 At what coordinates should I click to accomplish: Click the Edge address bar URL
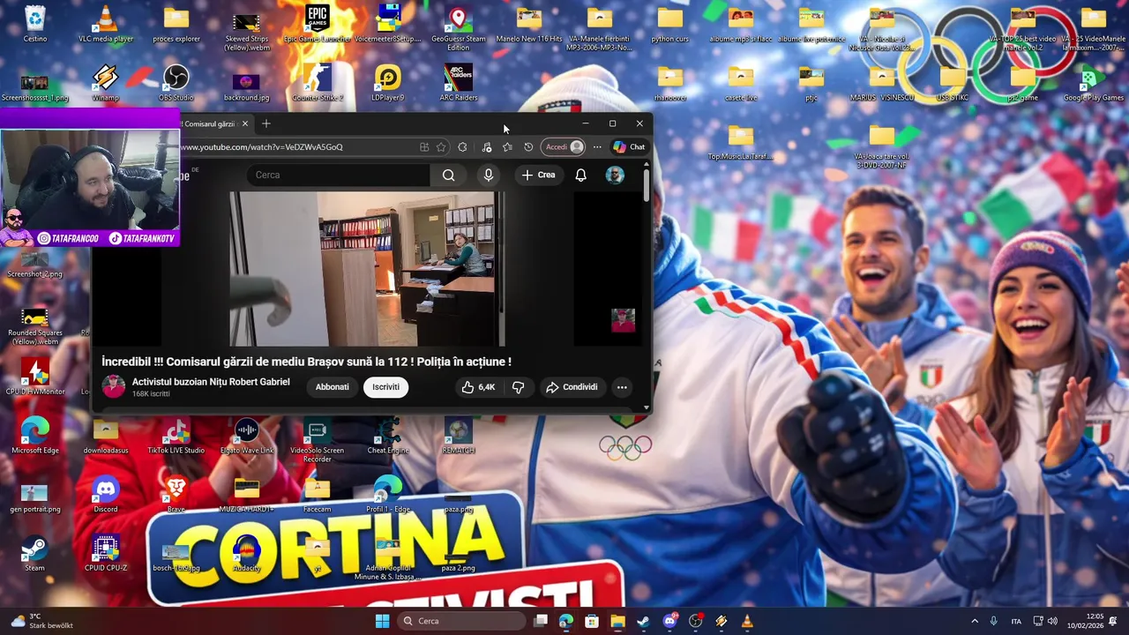point(263,147)
